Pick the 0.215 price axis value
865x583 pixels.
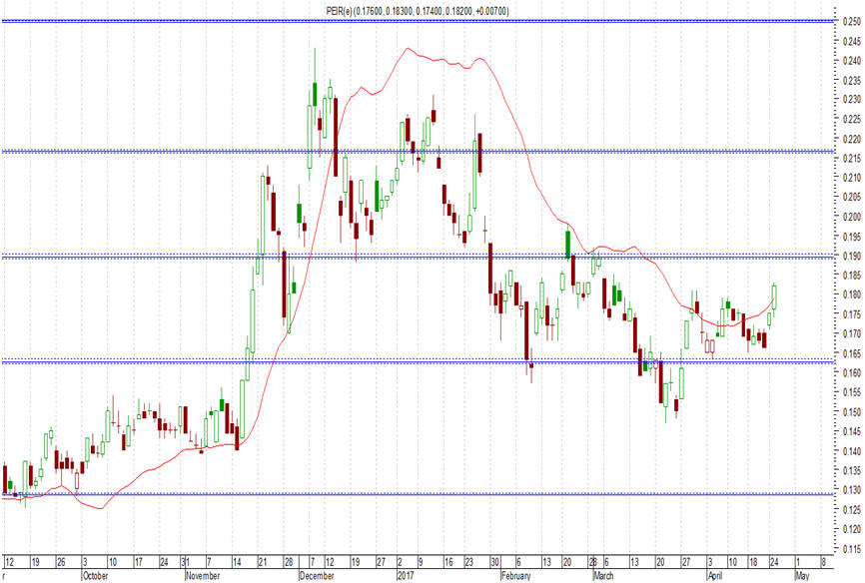click(x=852, y=158)
